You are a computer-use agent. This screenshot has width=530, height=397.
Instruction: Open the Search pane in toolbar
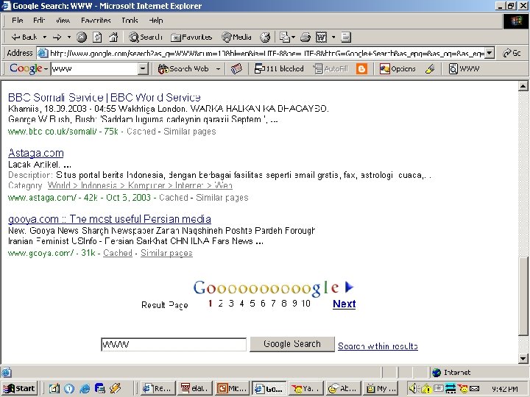tap(146, 37)
